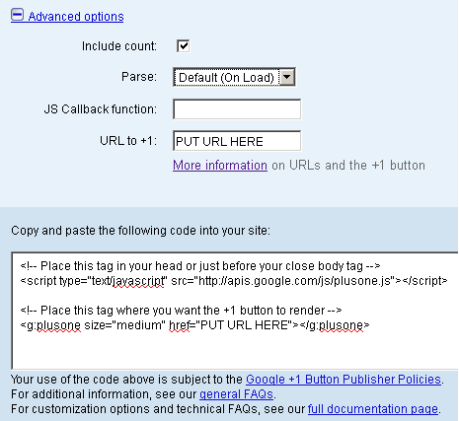
Task: Open the Parse dropdown menu
Action: point(234,77)
